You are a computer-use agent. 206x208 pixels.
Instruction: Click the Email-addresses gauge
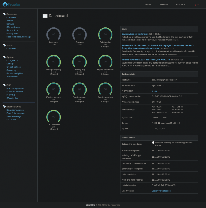pos(54,89)
